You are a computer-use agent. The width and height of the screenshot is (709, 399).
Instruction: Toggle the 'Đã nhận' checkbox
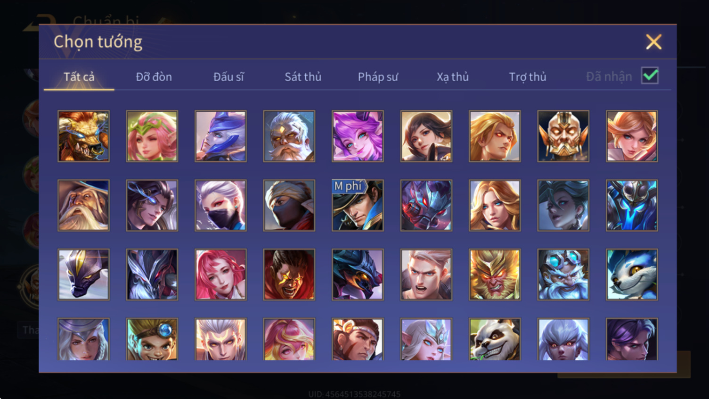[x=650, y=75]
